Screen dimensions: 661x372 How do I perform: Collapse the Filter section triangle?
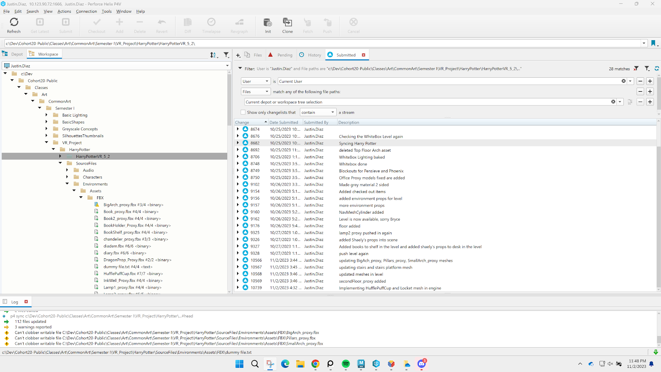click(x=240, y=69)
